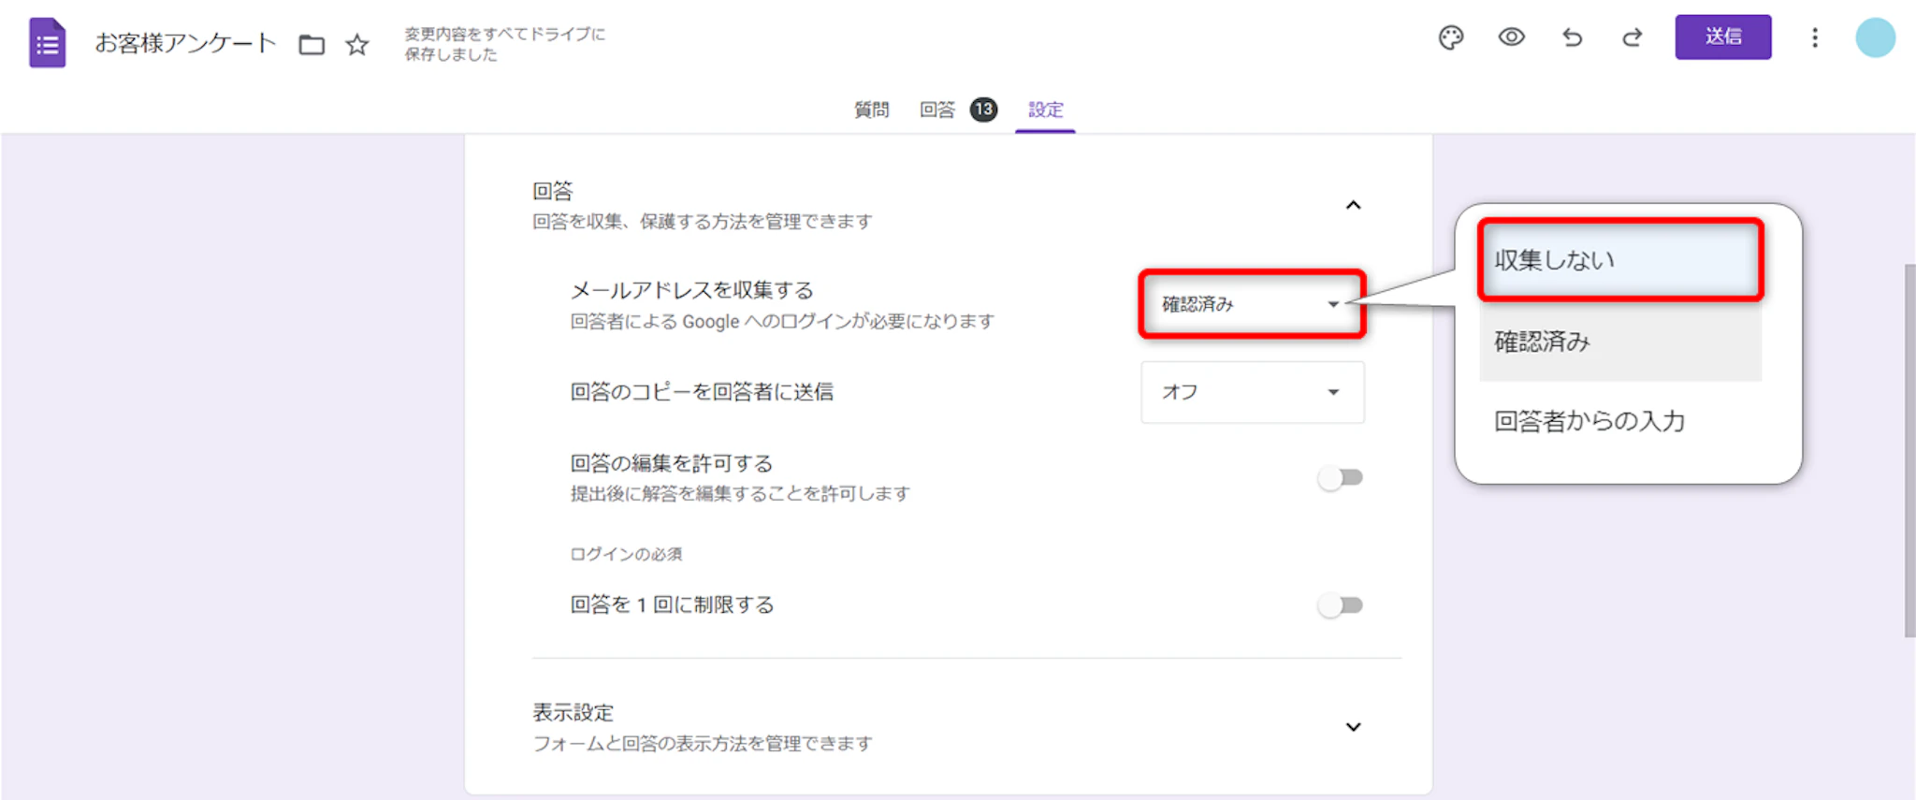The image size is (1916, 800).
Task: Click the preview eye icon
Action: click(x=1511, y=37)
